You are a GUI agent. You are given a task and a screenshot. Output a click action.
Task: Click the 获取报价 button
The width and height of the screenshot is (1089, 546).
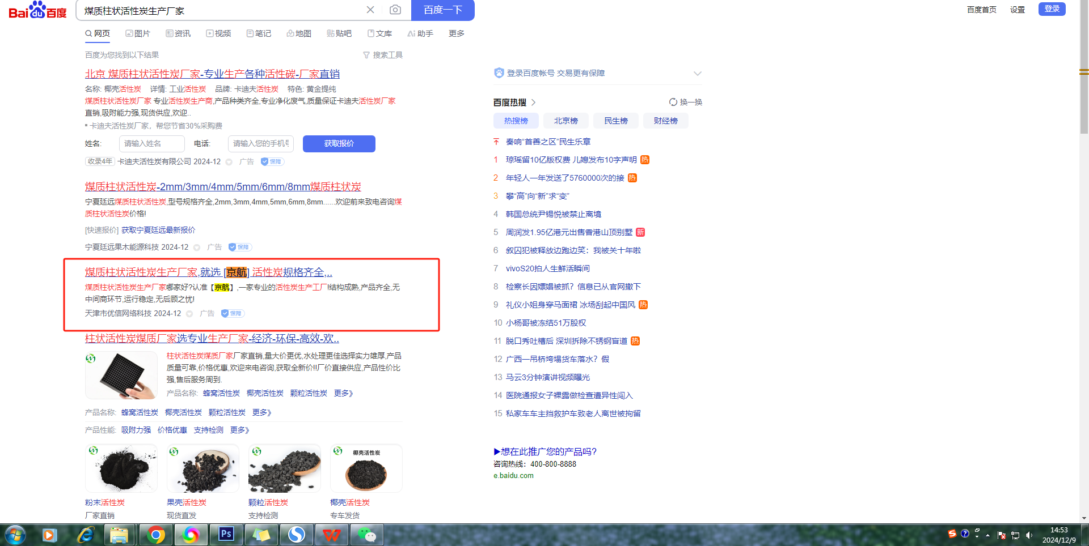(x=339, y=144)
